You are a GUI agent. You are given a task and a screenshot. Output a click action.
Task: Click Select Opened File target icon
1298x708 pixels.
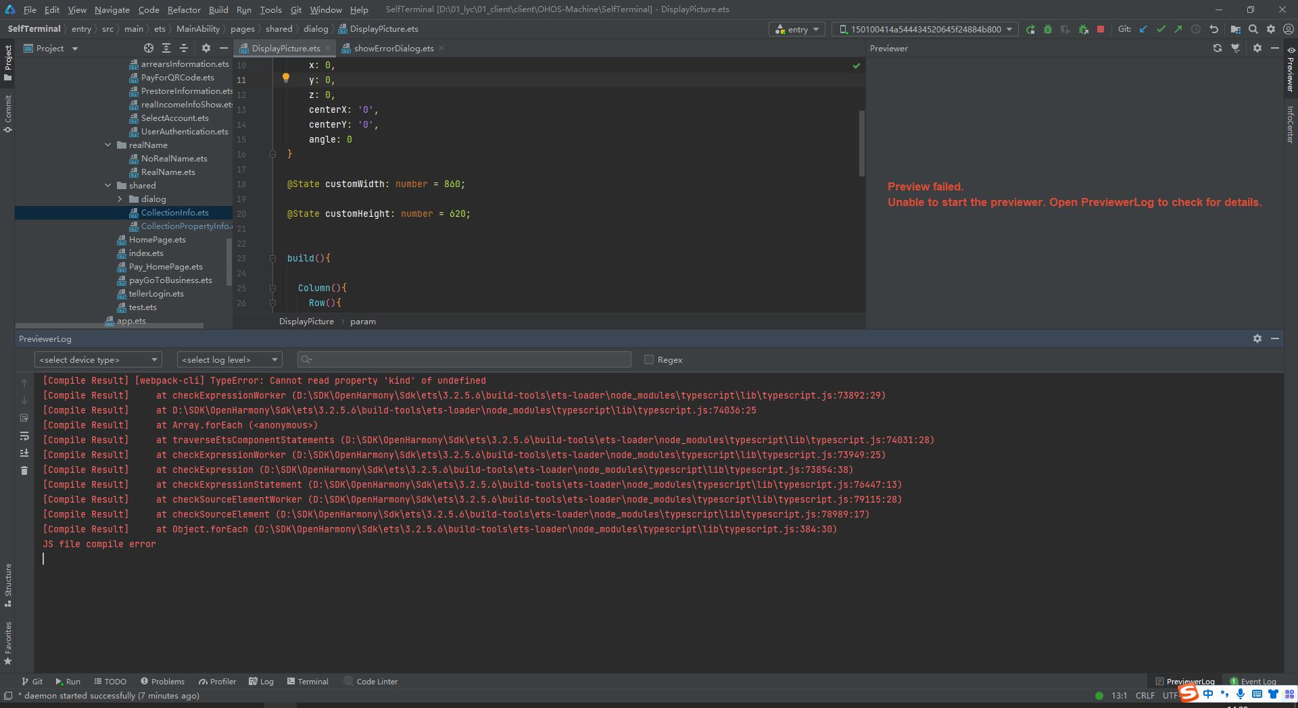tap(149, 48)
